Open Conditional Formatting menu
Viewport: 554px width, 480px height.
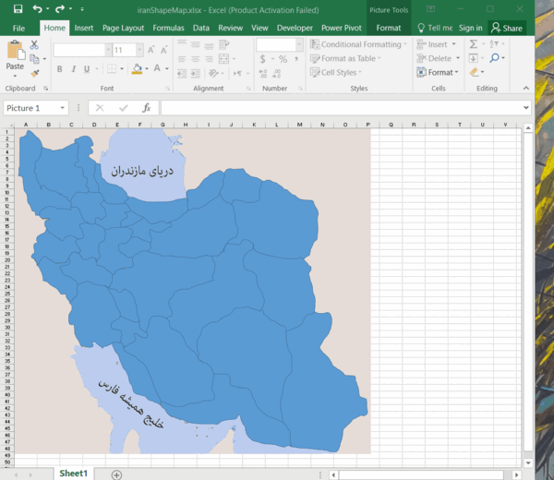[358, 44]
